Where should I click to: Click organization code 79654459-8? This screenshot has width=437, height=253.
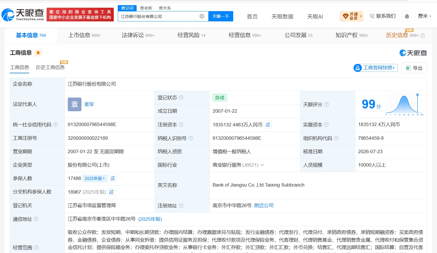[x=371, y=138]
